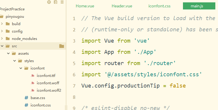The image size is (218, 110).
Task: Collapse the assets folder
Action: [x=8, y=54]
